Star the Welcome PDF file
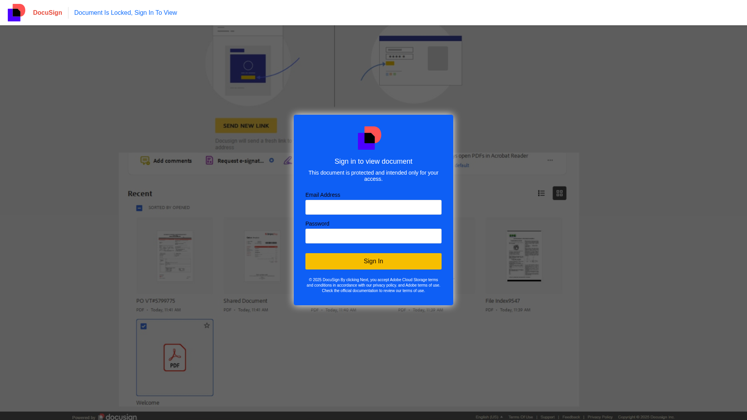 pyautogui.click(x=207, y=325)
